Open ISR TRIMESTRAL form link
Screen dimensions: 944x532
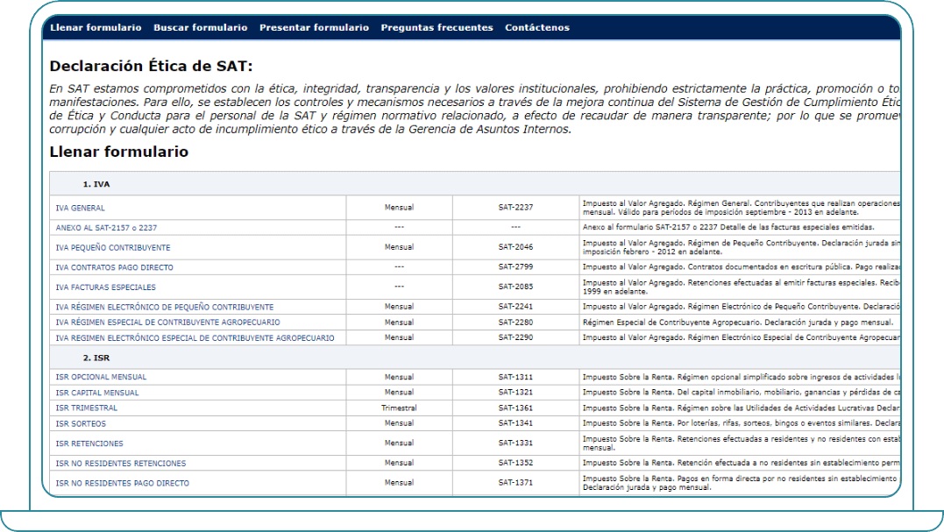pos(86,408)
